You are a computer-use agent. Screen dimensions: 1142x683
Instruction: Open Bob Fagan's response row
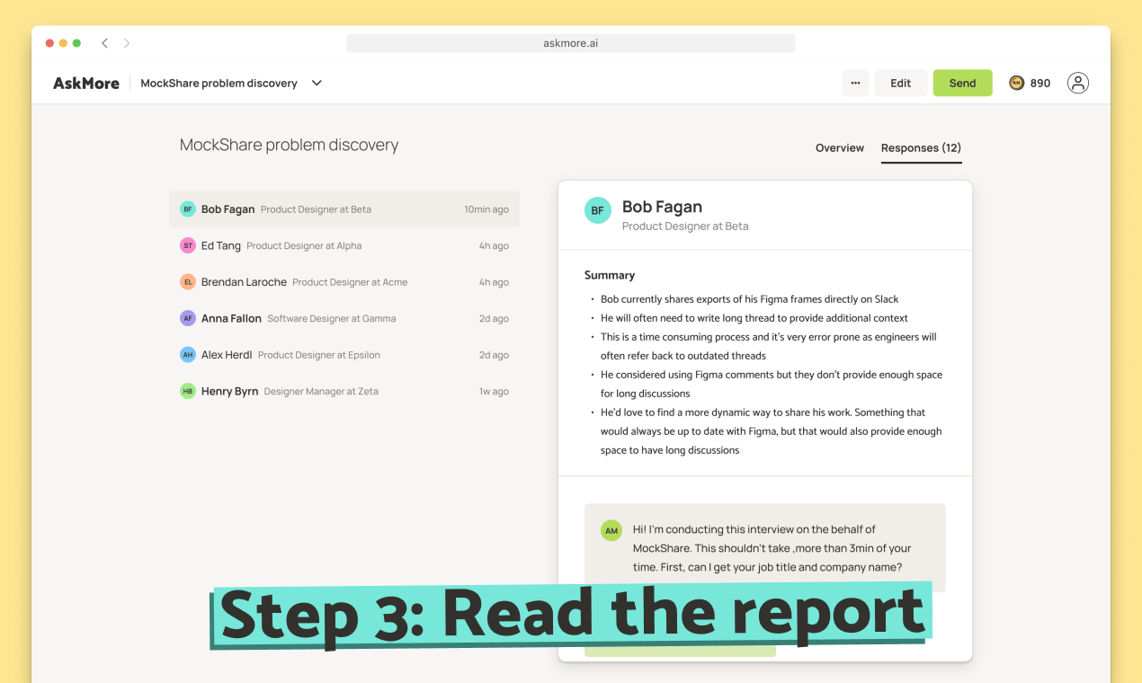[x=344, y=209]
